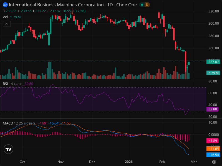This screenshot has height=166, width=222.
Task: Click the Nov label on time axis
Action: 60,162
